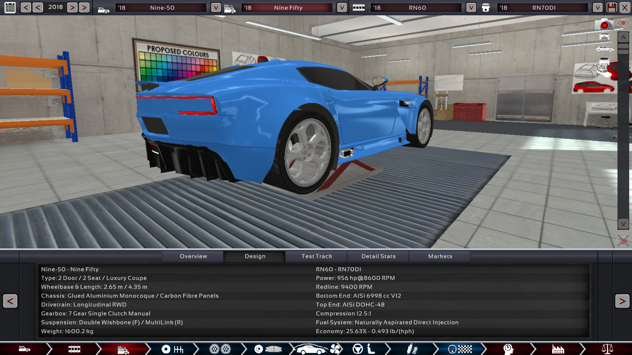
Task: Open the factory step icon in bottom bar
Action: pos(558,349)
